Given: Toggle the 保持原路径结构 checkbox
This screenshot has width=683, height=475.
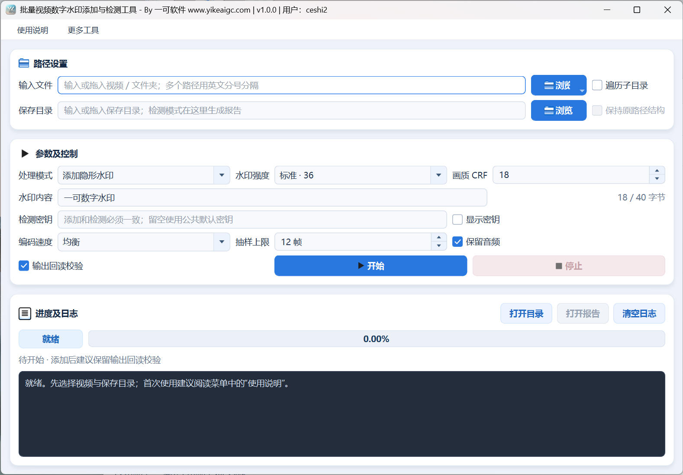Looking at the screenshot, I should (597, 110).
